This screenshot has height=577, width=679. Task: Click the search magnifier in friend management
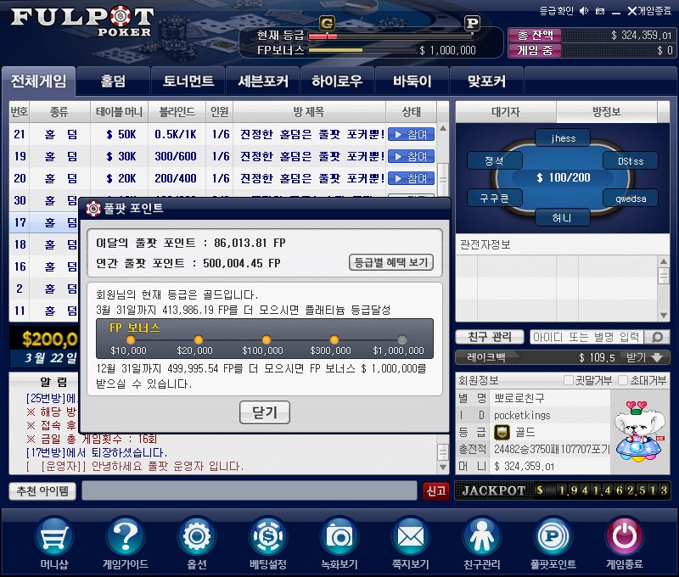[x=657, y=337]
